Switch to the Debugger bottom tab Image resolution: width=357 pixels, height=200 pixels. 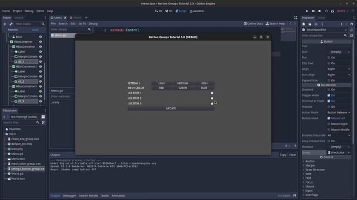point(69,196)
